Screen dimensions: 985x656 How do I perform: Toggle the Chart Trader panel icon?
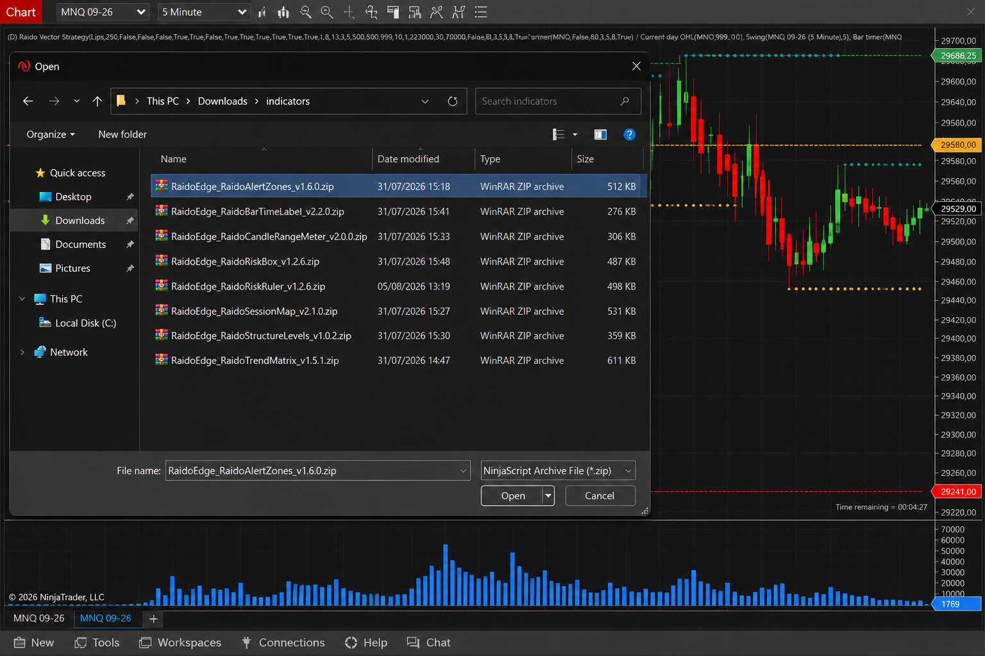point(393,12)
